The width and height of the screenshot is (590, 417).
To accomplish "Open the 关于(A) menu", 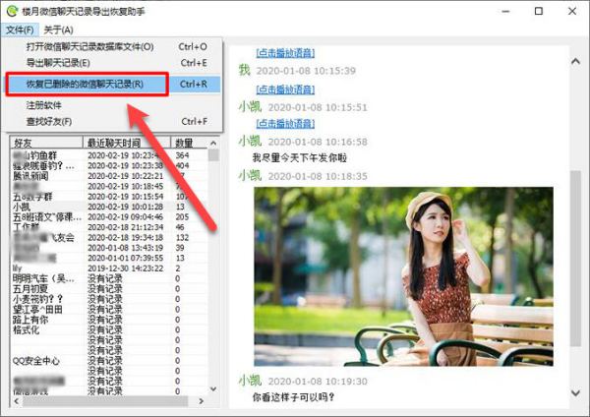I will click(x=58, y=30).
